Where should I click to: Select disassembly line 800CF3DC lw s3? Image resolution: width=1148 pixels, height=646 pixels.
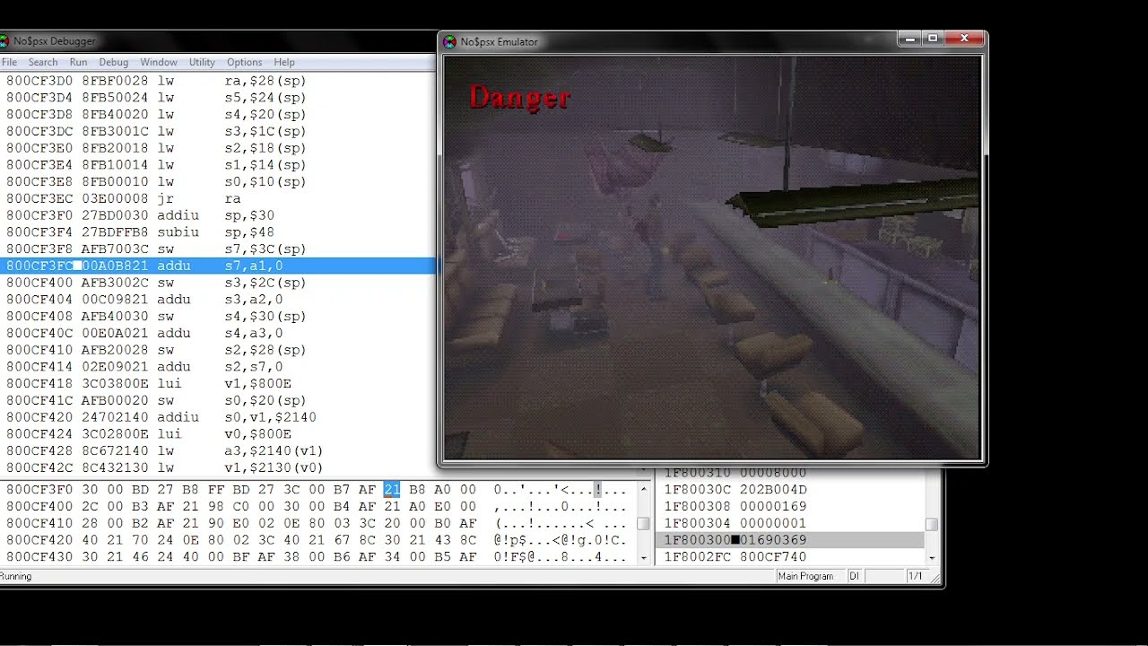click(x=218, y=131)
